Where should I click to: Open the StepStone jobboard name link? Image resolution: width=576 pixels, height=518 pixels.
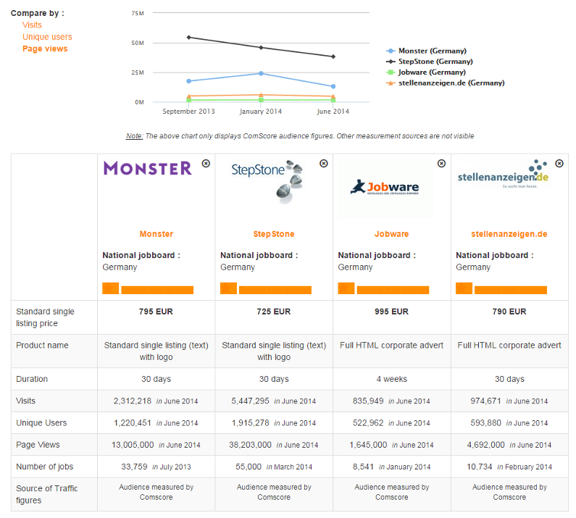tap(274, 234)
